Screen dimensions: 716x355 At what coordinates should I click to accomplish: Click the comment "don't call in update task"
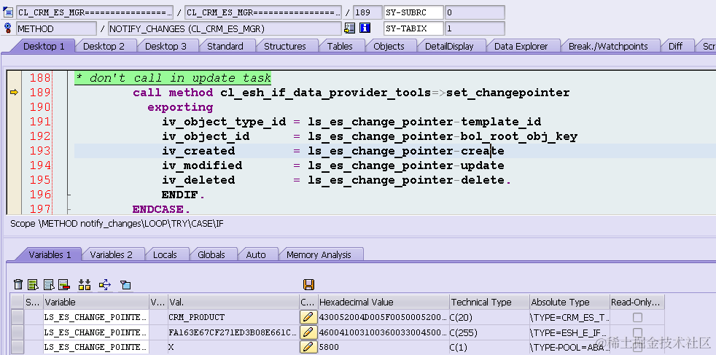coord(173,78)
